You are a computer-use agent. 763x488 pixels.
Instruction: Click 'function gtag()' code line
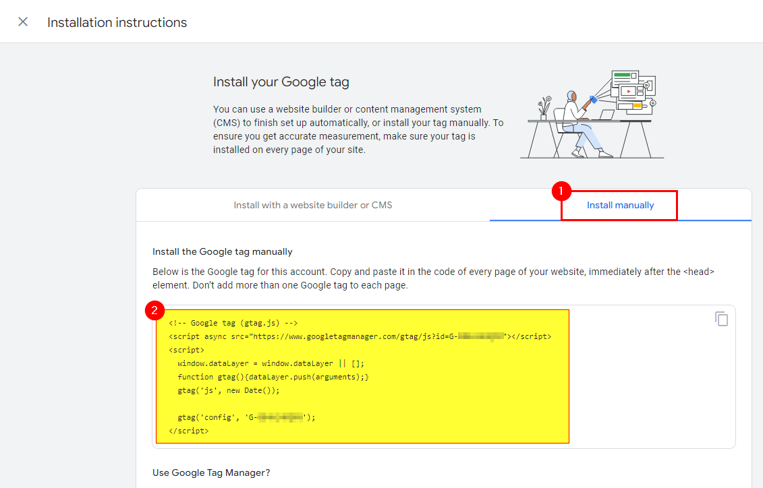point(273,377)
